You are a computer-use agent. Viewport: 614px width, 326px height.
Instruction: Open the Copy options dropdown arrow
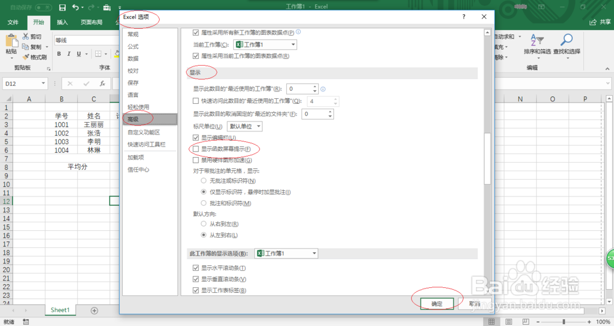pyautogui.click(x=47, y=47)
